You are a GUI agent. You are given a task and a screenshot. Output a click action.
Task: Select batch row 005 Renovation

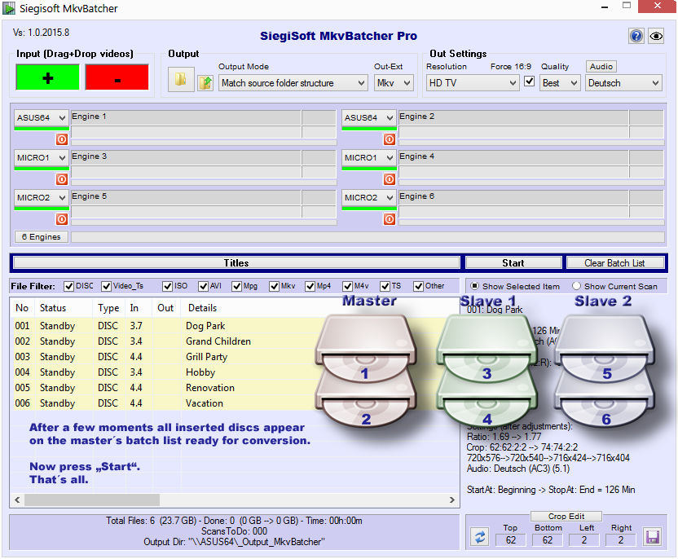[235, 388]
